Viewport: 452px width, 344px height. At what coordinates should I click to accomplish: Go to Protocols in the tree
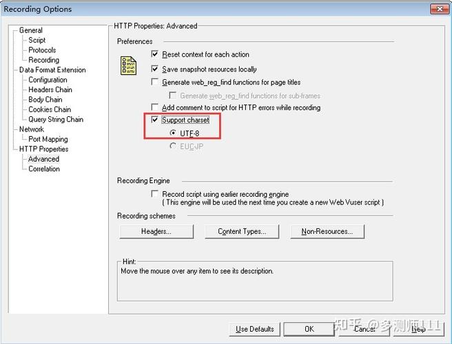42,50
